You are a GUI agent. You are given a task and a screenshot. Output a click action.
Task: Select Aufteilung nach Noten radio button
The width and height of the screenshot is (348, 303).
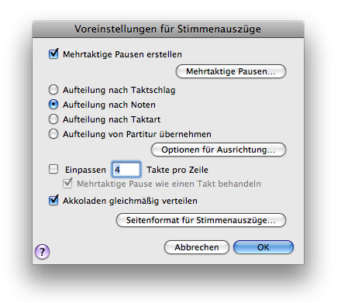pos(53,105)
